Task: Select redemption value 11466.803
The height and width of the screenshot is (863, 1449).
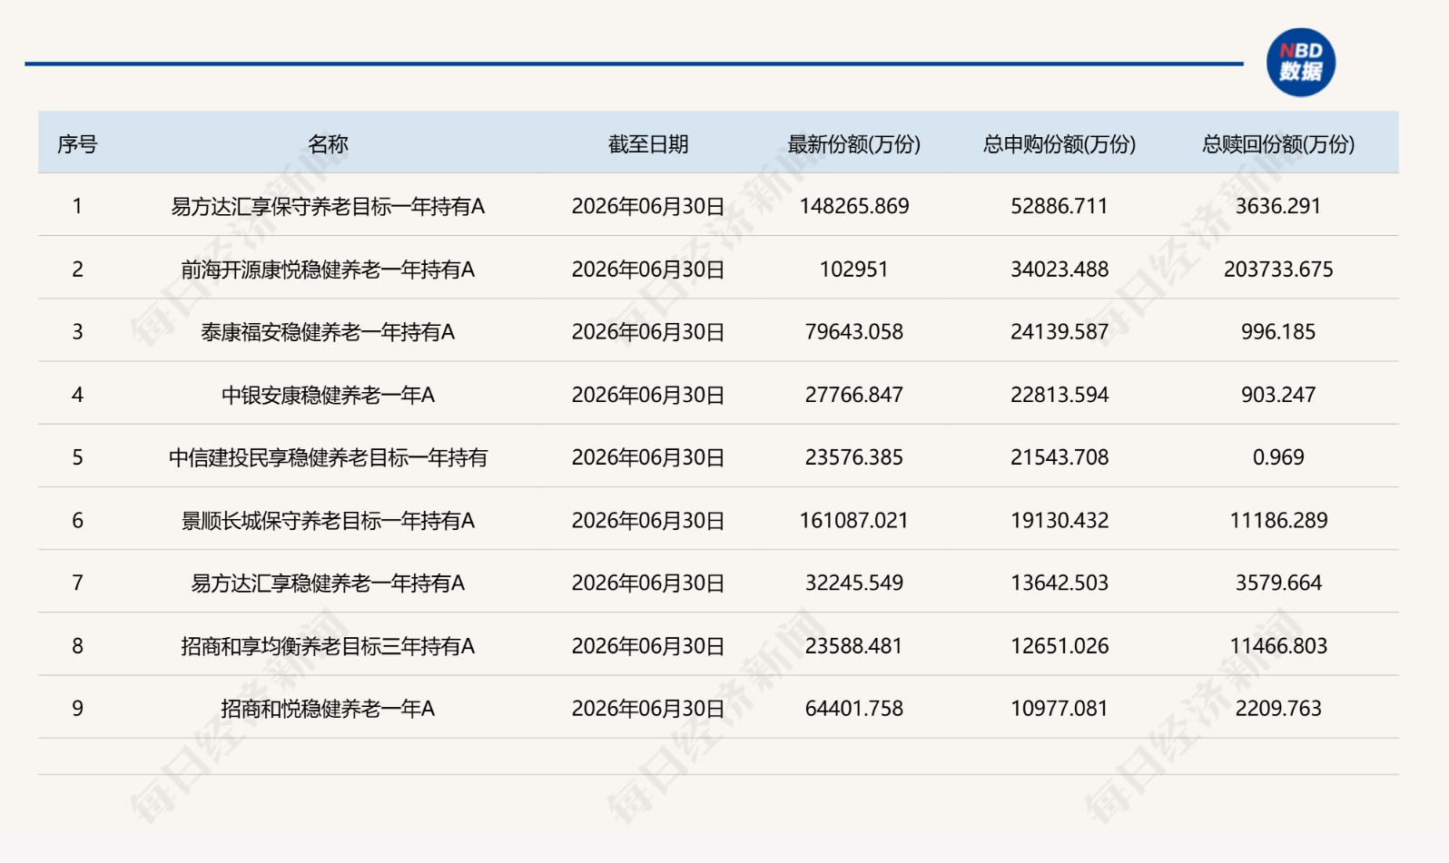Action: [x=1278, y=646]
